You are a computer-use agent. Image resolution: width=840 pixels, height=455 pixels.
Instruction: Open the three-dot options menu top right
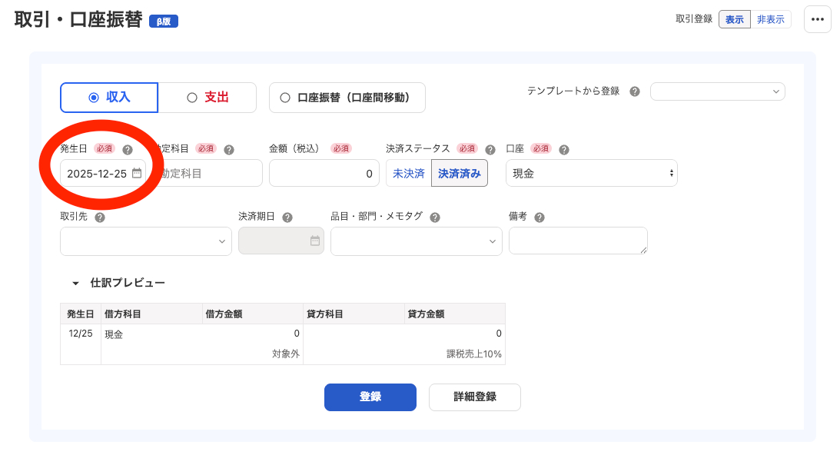pos(817,19)
